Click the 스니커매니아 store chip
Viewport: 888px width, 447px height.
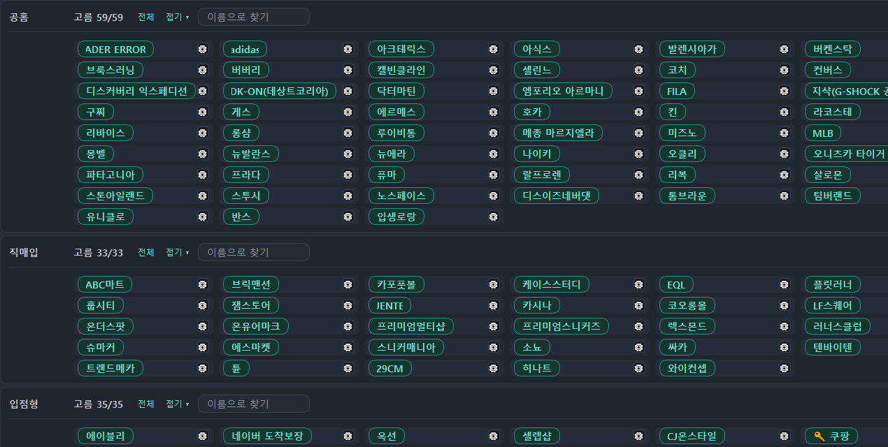pos(406,347)
